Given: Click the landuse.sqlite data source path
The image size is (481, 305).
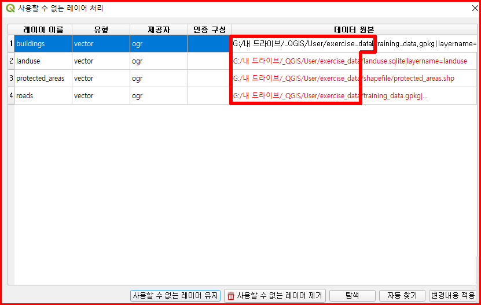Looking at the screenshot, I should [354, 61].
